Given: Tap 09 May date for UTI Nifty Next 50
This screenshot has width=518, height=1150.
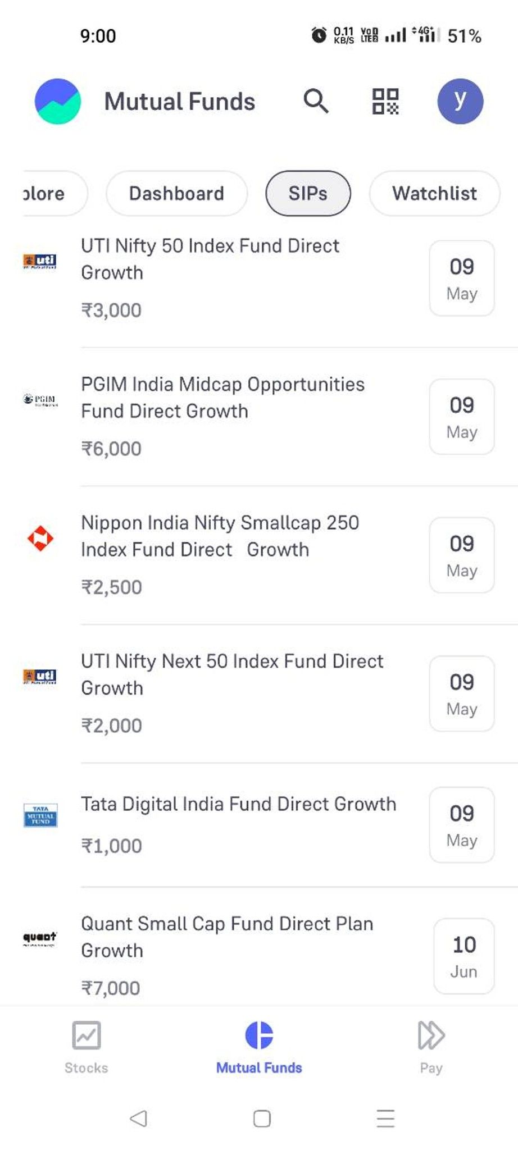Looking at the screenshot, I should (x=462, y=693).
